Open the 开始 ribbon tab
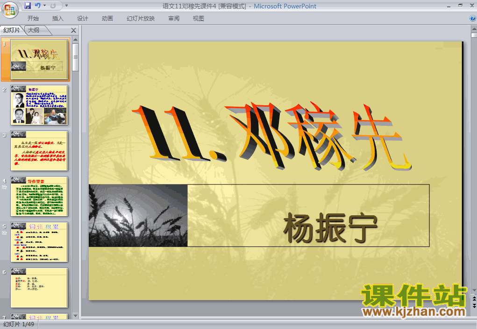This screenshot has height=329, width=477. [x=33, y=19]
